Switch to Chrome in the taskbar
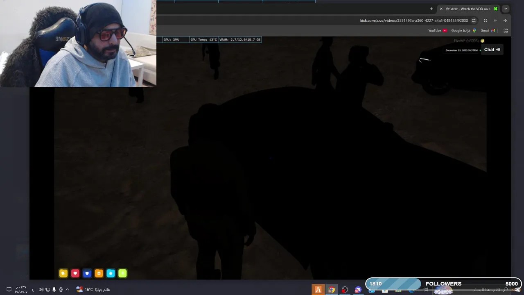Image resolution: width=524 pixels, height=295 pixels. pos(332,290)
